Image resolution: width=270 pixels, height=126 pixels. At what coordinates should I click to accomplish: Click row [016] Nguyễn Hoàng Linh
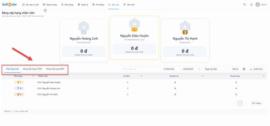point(134,88)
